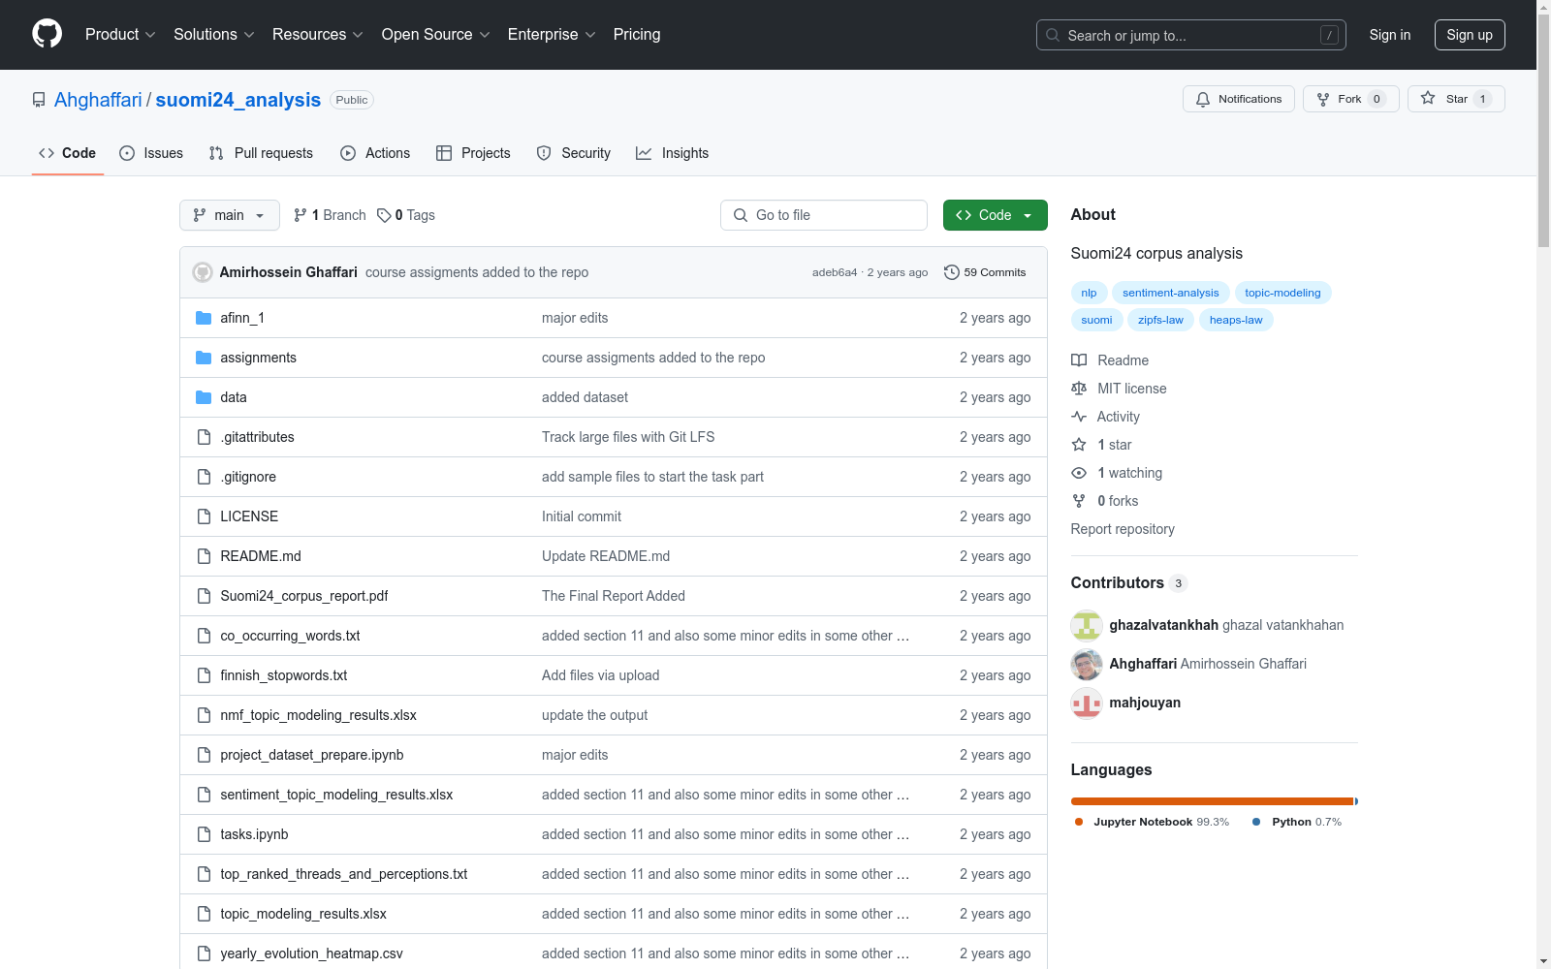Click the Activity pulse icon
The height and width of the screenshot is (969, 1551).
point(1079,417)
